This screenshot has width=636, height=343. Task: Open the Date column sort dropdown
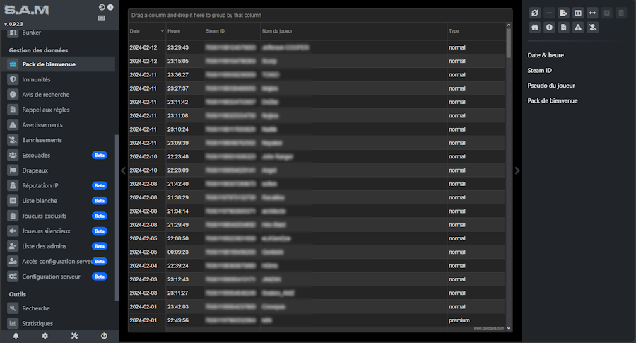pyautogui.click(x=162, y=31)
